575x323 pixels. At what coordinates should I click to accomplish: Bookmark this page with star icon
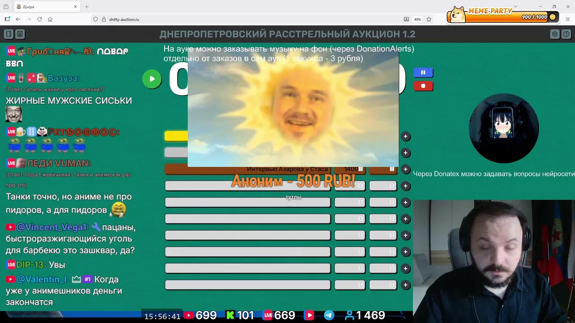click(429, 19)
